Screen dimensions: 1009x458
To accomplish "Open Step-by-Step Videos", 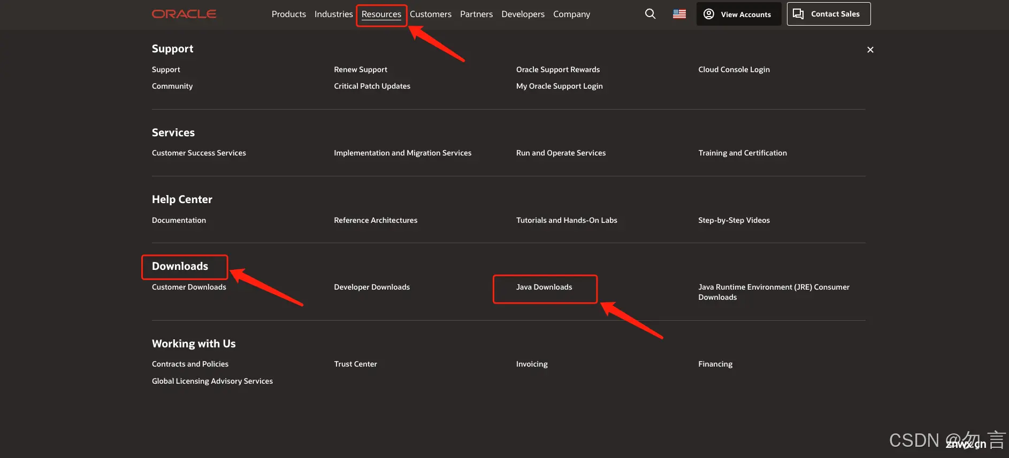I will click(734, 220).
